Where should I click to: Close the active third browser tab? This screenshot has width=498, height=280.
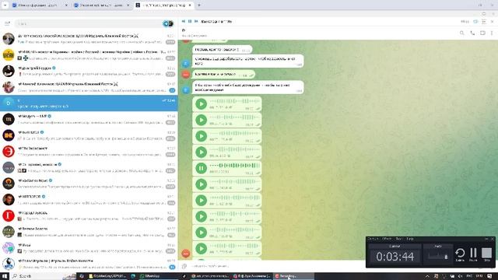point(190,5)
